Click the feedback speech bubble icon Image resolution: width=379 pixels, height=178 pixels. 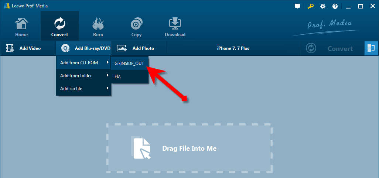(x=297, y=6)
